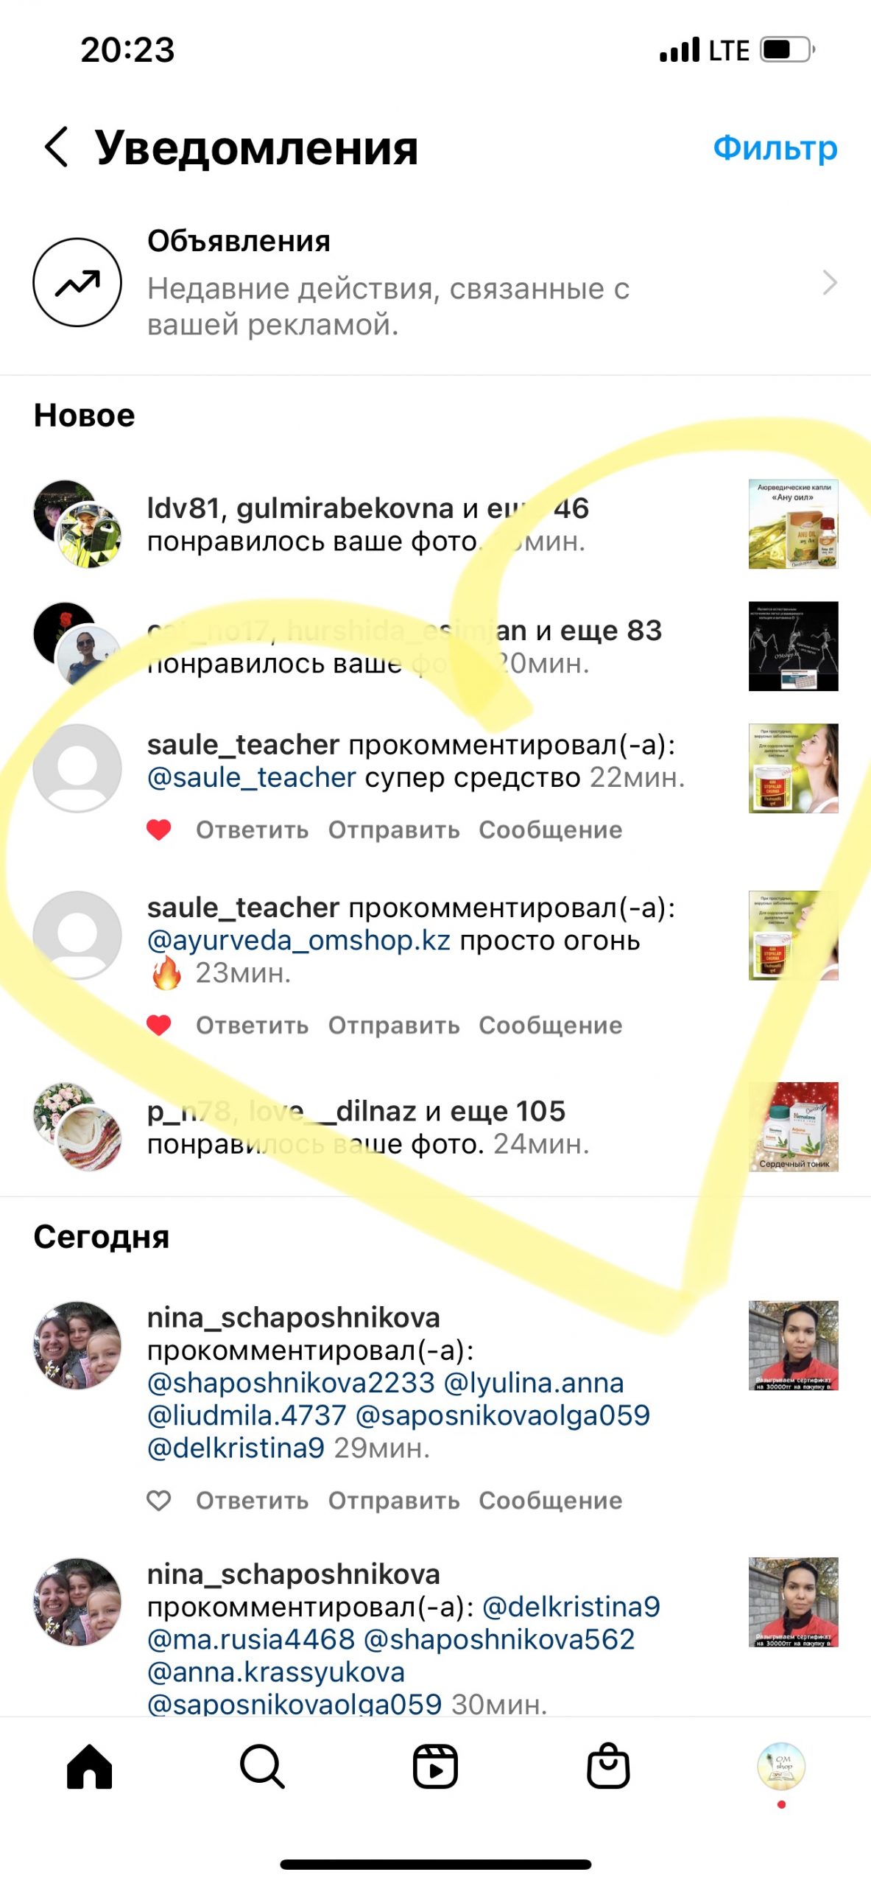This screenshot has width=871, height=1886.
Task: Tap Отправить Сообщение under the 'просто огонь' comment
Action: point(475,1025)
